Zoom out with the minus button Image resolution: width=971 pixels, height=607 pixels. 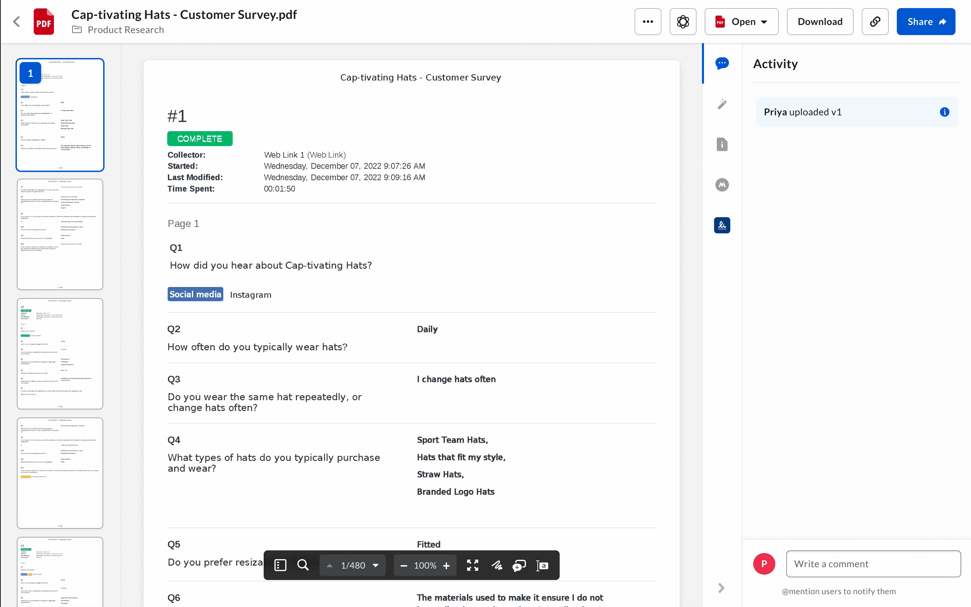coord(404,565)
